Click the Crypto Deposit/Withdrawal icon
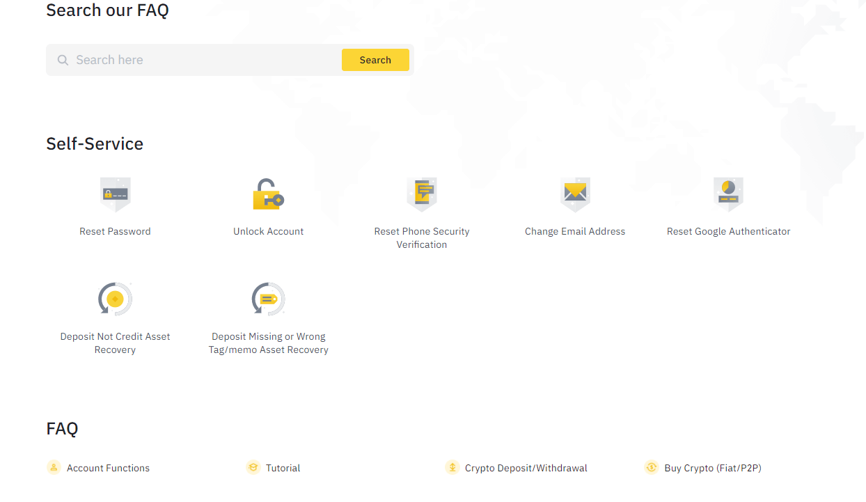Screen dimensions: 866x502 452,468
